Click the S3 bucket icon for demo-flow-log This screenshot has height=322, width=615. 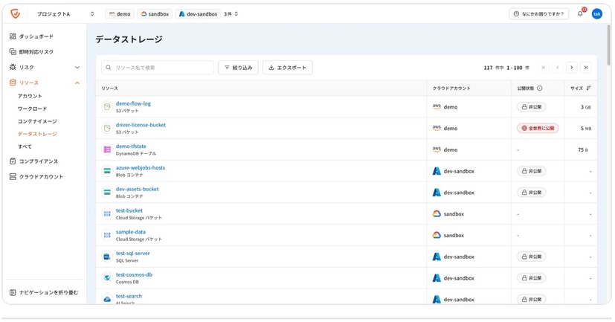[107, 107]
